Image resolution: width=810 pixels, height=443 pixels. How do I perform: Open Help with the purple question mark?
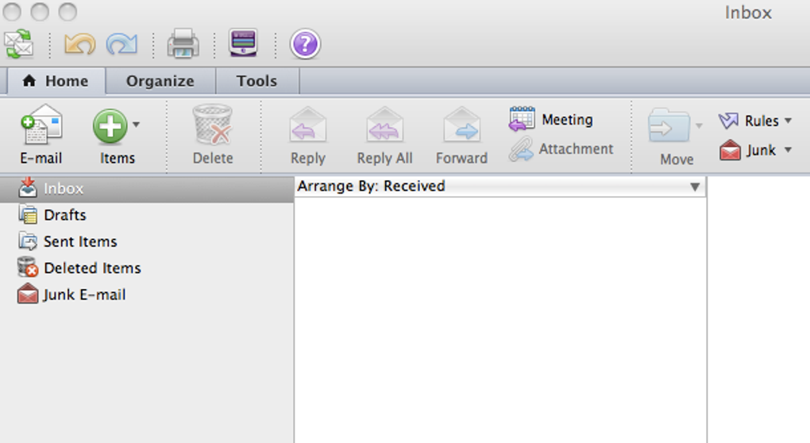click(x=305, y=44)
